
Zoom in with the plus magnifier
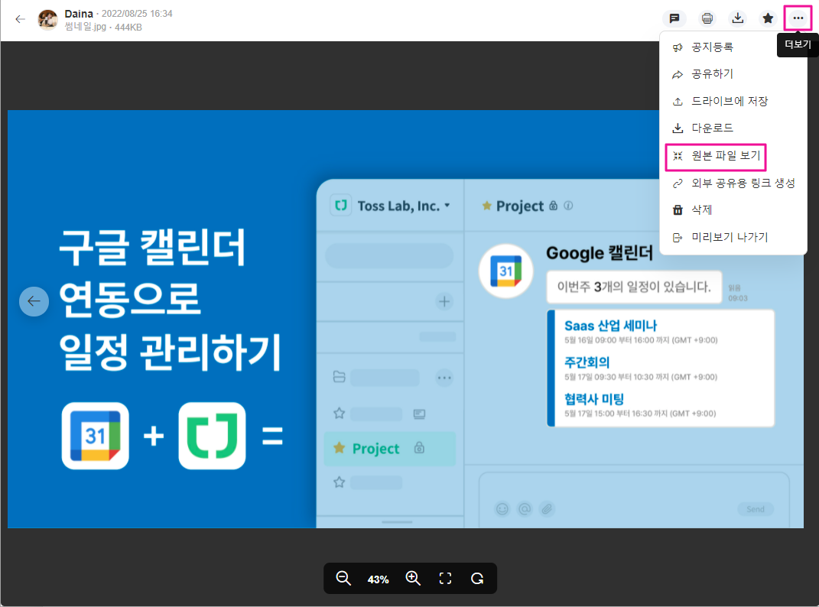[x=413, y=578]
